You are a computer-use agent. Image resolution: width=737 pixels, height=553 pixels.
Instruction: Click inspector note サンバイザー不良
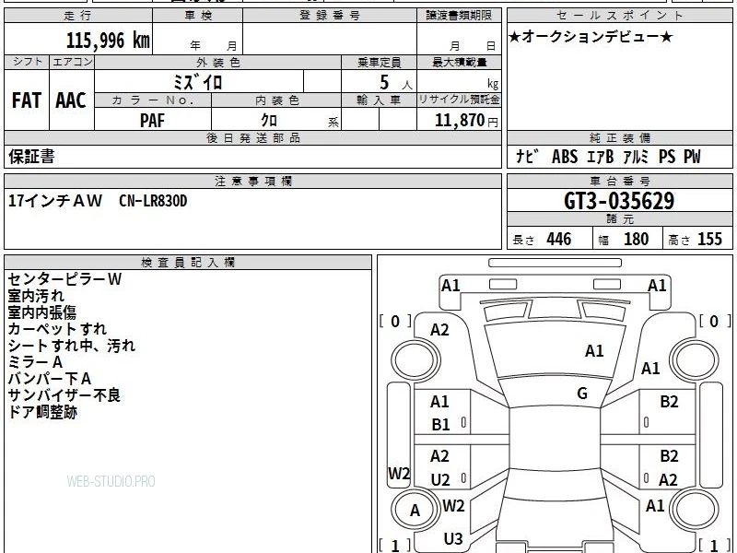coord(64,395)
